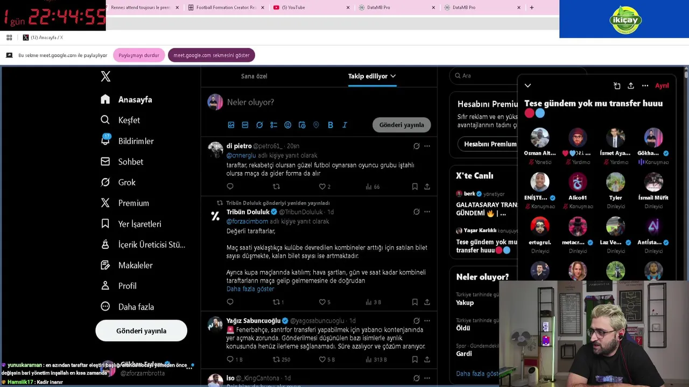This screenshot has width=689, height=387.
Task: Like Tribün Doluluk's post
Action: (325, 302)
